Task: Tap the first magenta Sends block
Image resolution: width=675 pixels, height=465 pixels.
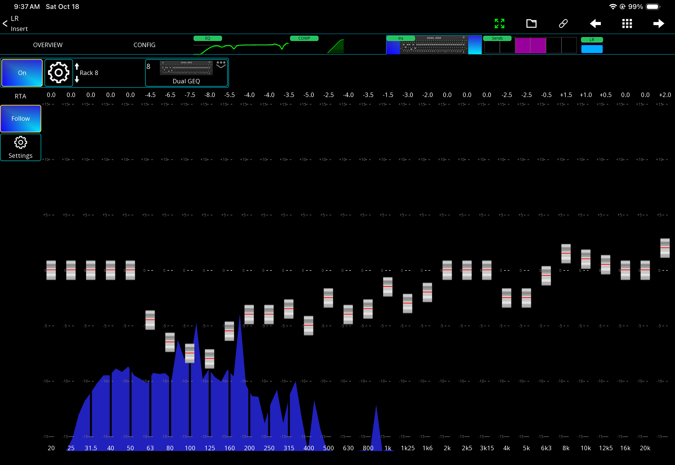Action: [x=523, y=45]
